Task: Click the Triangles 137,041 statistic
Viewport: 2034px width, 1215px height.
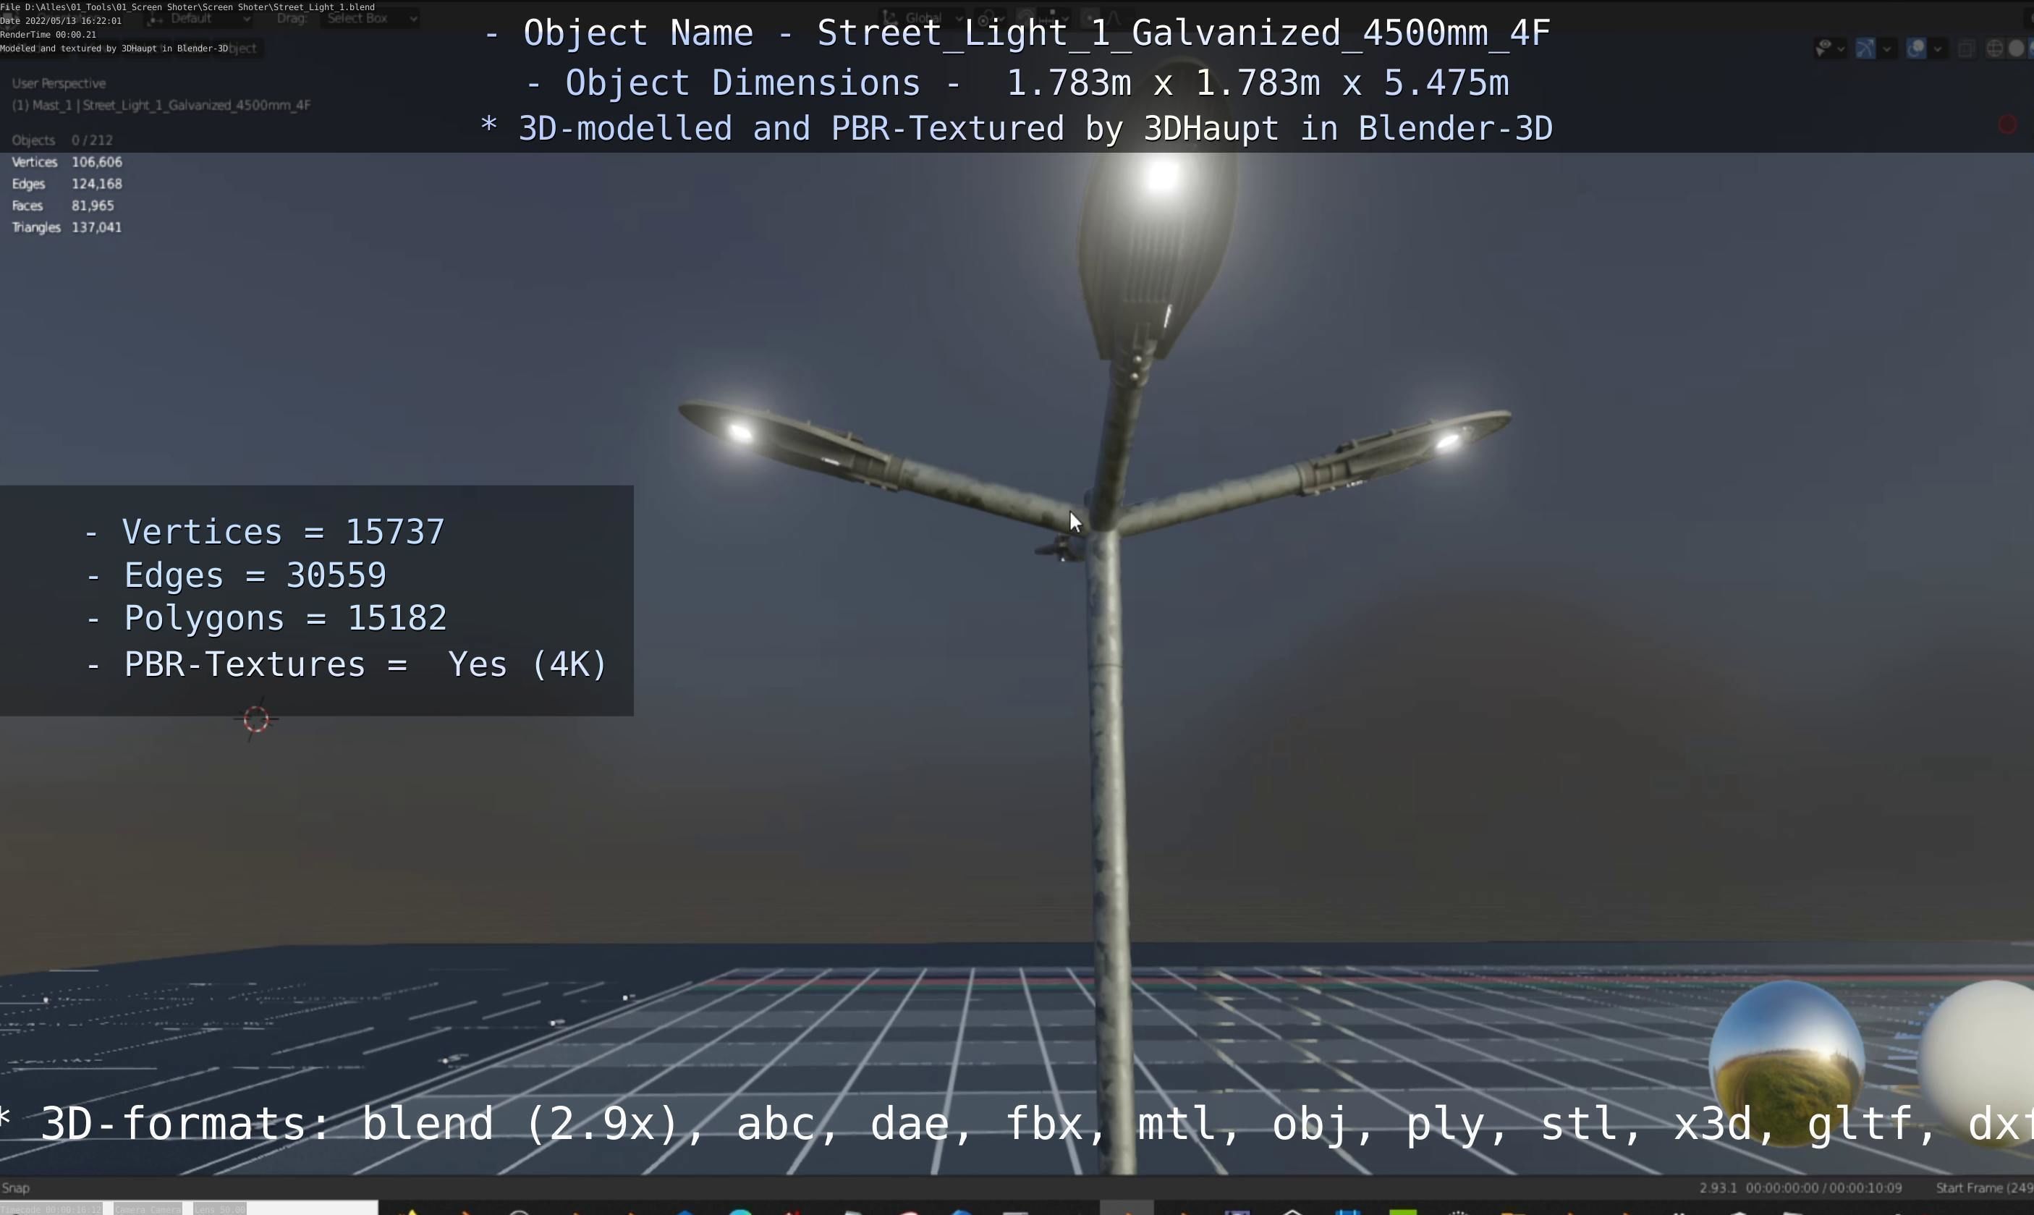Action: [x=67, y=228]
